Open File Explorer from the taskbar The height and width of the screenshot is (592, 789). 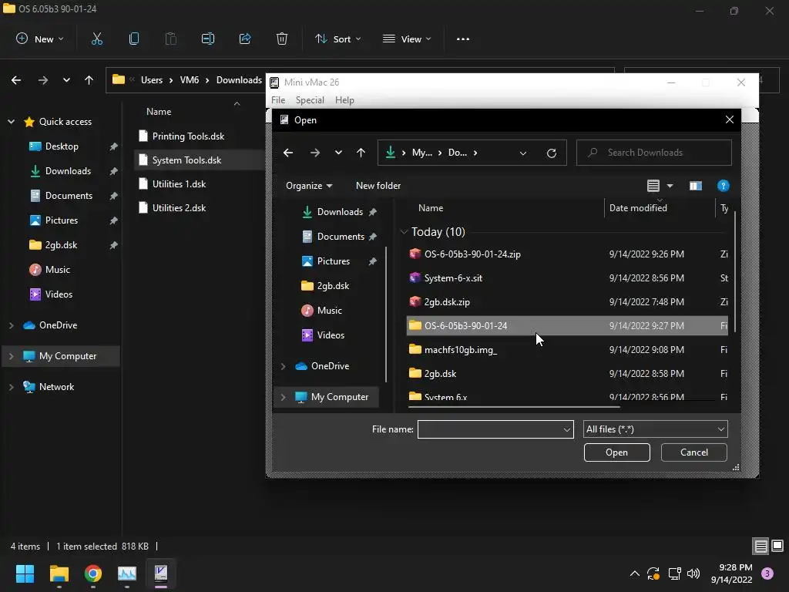(x=59, y=573)
